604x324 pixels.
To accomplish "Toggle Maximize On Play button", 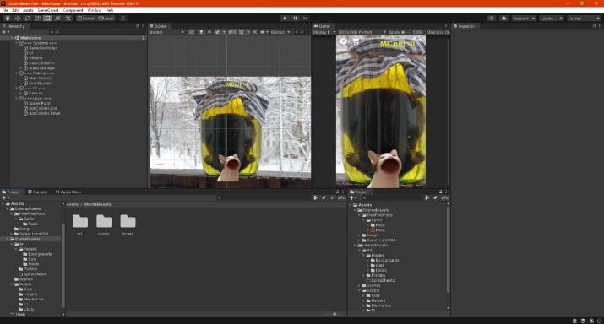I will click(438, 32).
